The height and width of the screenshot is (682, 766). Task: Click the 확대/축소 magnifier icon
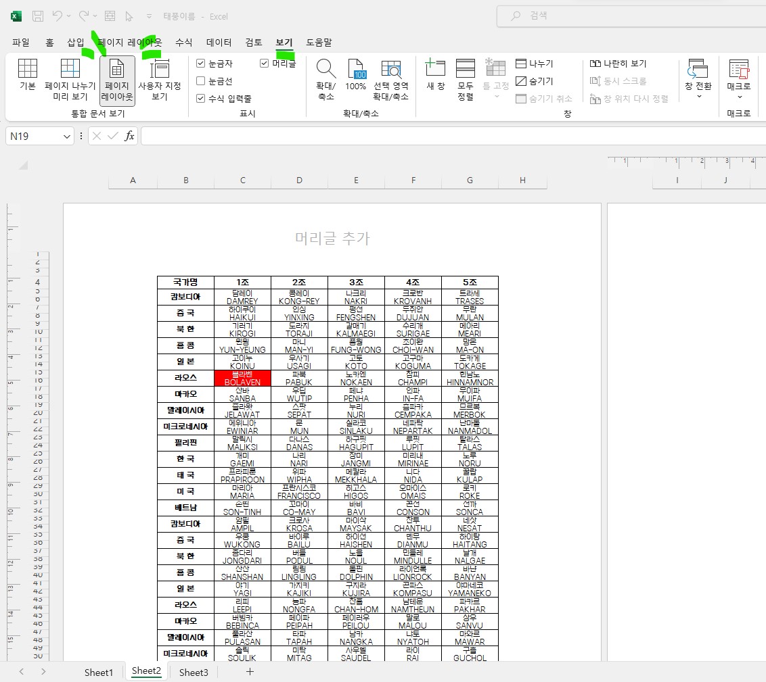[x=326, y=69]
